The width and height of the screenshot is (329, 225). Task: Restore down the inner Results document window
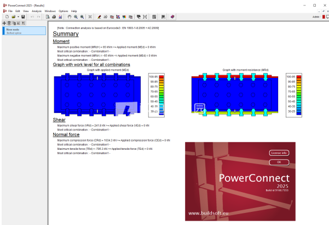pyautogui.click(x=324, y=11)
